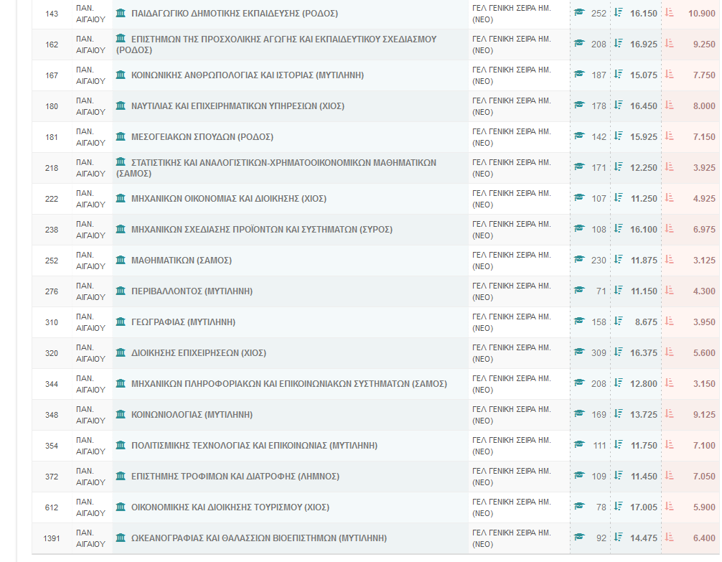The width and height of the screenshot is (722, 562).
Task: Click graduation cap icon in row 180
Action: click(x=579, y=105)
